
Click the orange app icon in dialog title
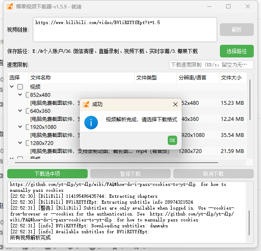tap(86, 104)
